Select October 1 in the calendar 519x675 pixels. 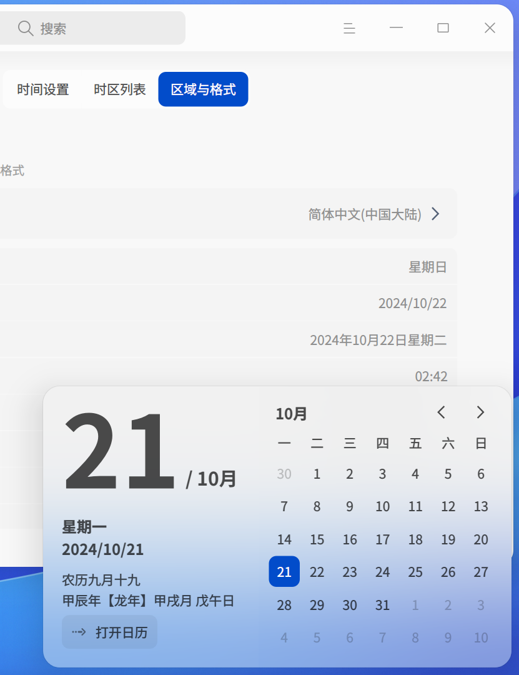click(x=317, y=474)
